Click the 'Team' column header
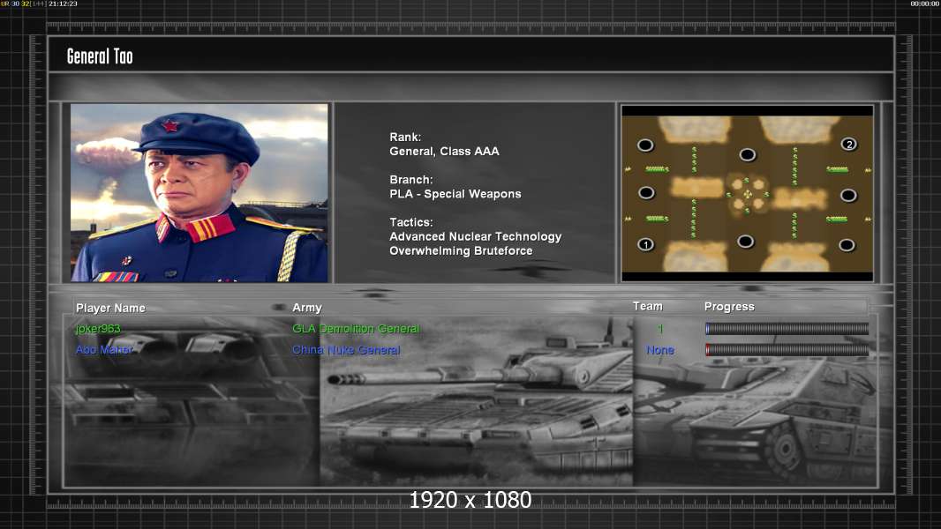Viewport: 941px width, 529px height. pos(648,306)
